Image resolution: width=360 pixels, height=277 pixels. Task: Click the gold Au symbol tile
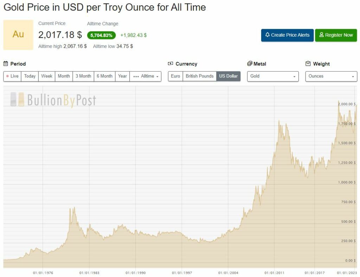[x=18, y=35]
